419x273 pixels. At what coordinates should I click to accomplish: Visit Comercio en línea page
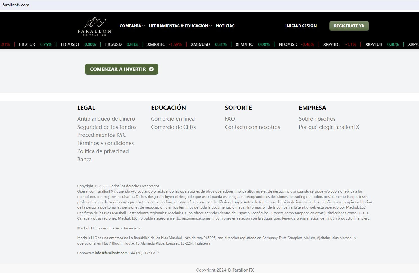click(173, 119)
